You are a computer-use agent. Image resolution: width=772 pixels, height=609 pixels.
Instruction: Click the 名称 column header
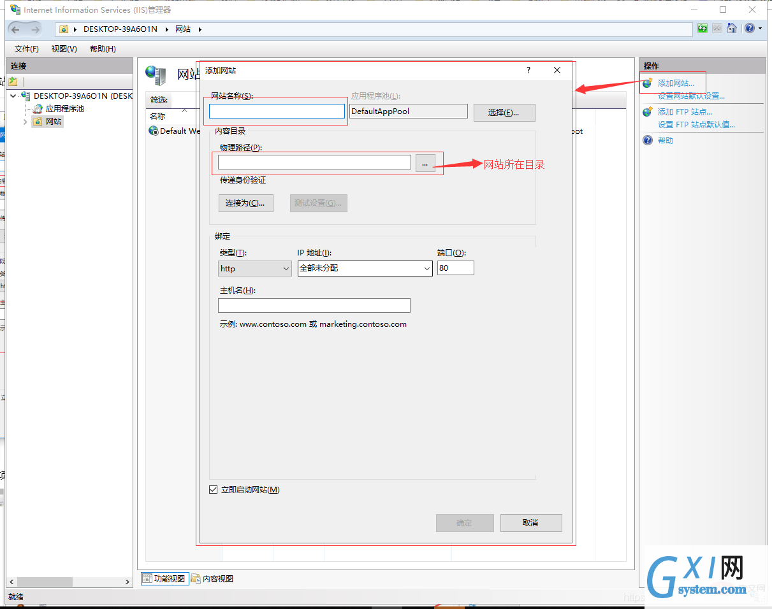[x=157, y=117]
